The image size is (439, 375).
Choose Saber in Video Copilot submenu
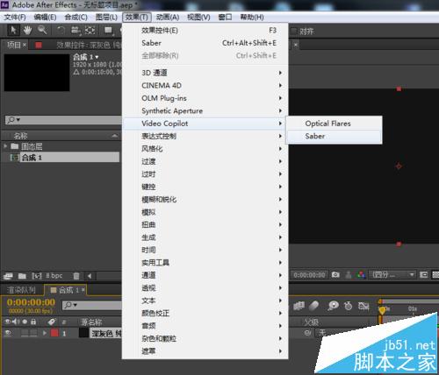tap(334, 137)
